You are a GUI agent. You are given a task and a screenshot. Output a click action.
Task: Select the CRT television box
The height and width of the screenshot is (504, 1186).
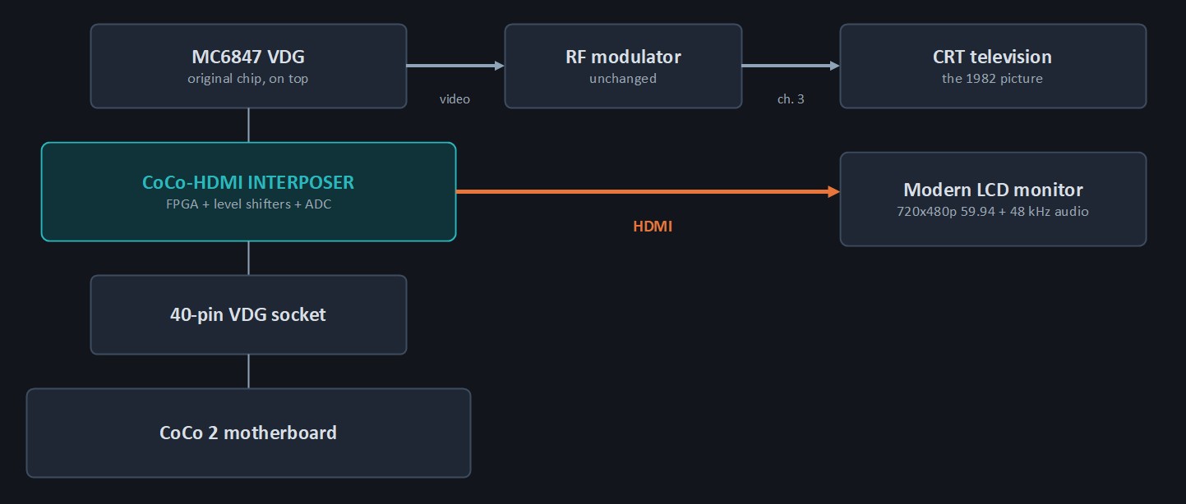point(993,66)
